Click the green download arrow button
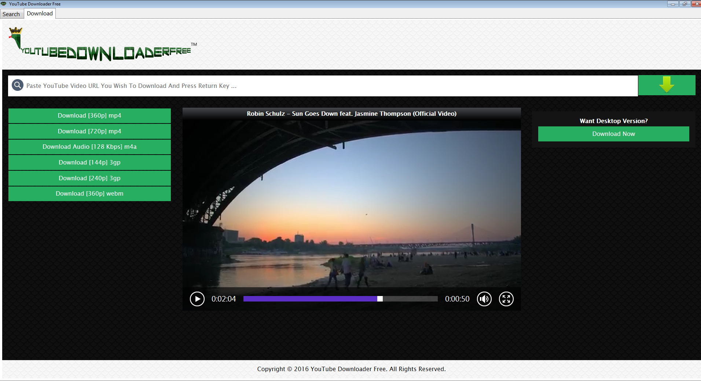 pyautogui.click(x=667, y=85)
